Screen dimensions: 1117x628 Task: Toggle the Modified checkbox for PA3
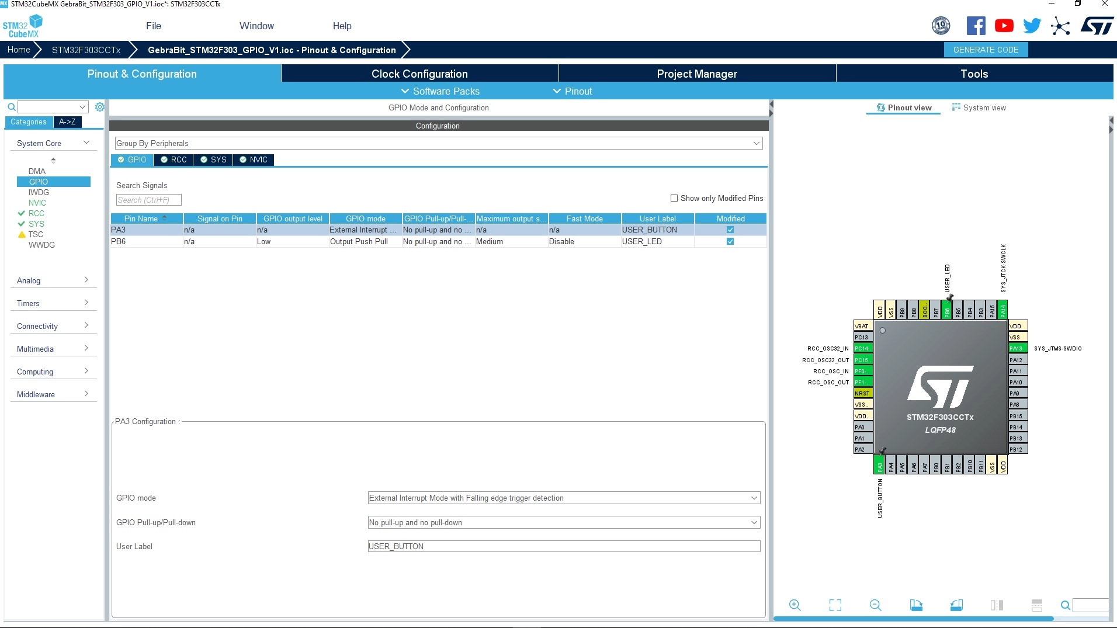point(730,230)
